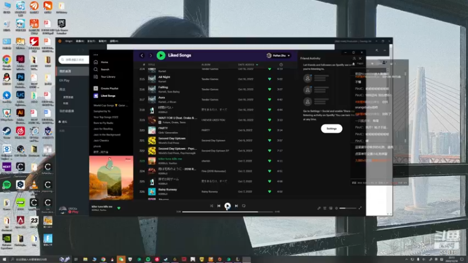The width and height of the screenshot is (468, 263).
Task: Click the Settings button in Friend Activity
Action: click(x=331, y=129)
